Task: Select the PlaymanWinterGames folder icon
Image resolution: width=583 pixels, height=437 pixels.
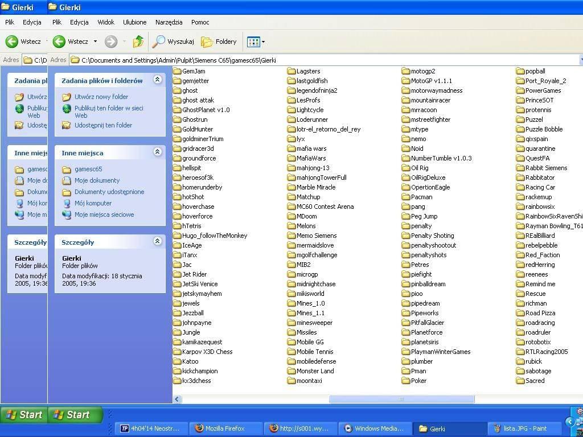Action: point(405,352)
